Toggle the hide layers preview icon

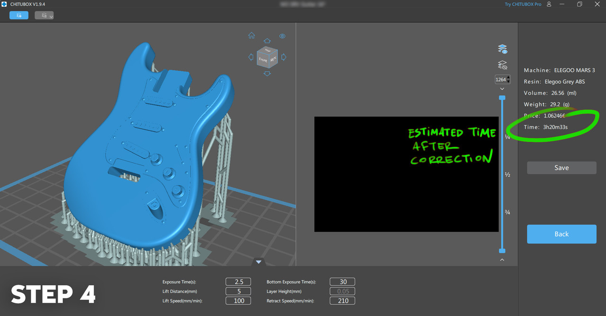point(502,65)
